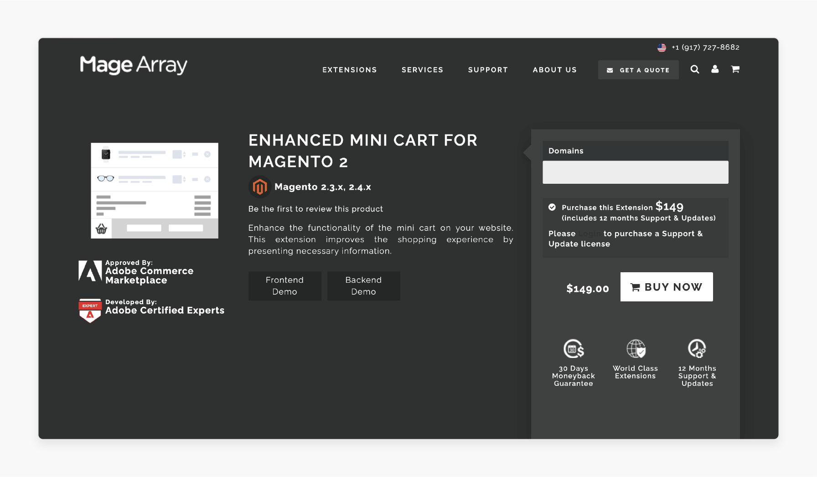
Task: Click the Magento 2.3.x, 2.4.x version text
Action: [323, 187]
